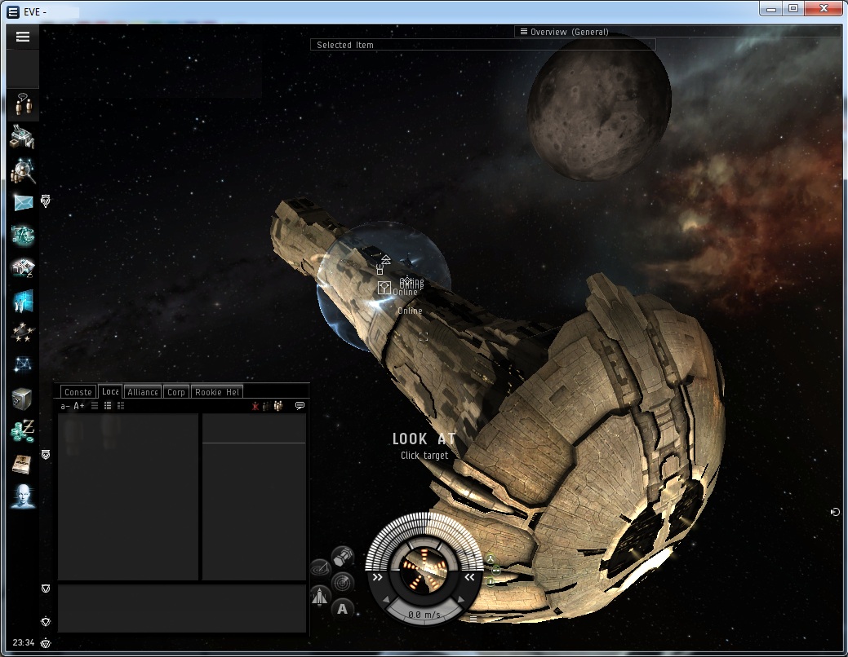Click the small target bracket in space
Screen dimensions: 848x657
424,337
